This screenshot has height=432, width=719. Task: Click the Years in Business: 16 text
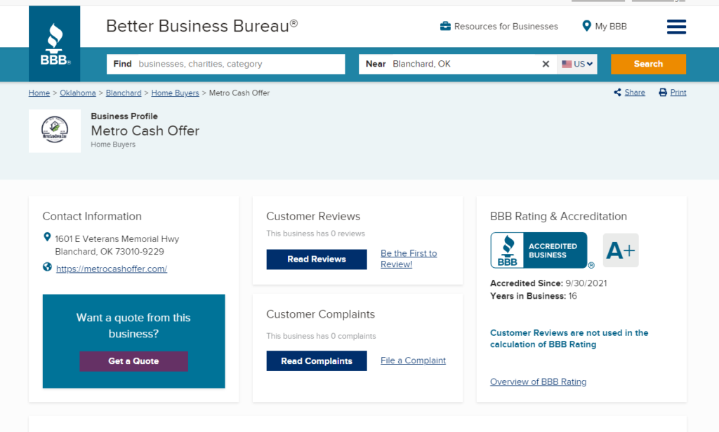point(534,296)
